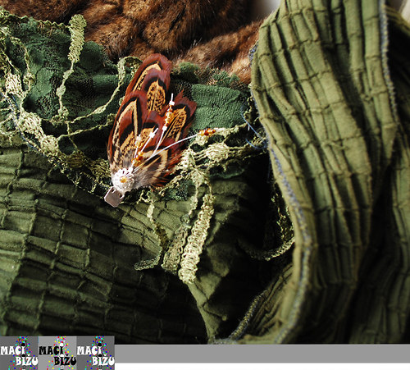Click the gray banner bar beside the logos
Screen dimensions: 410x370
(x=262, y=354)
